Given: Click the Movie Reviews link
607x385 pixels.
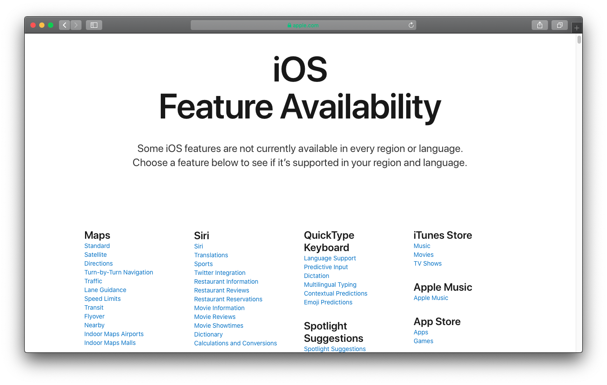Looking at the screenshot, I should click(215, 317).
